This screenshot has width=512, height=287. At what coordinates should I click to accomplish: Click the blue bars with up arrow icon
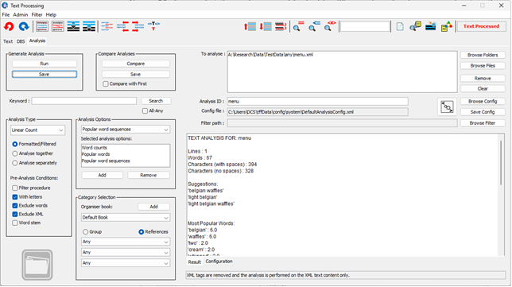89,26
